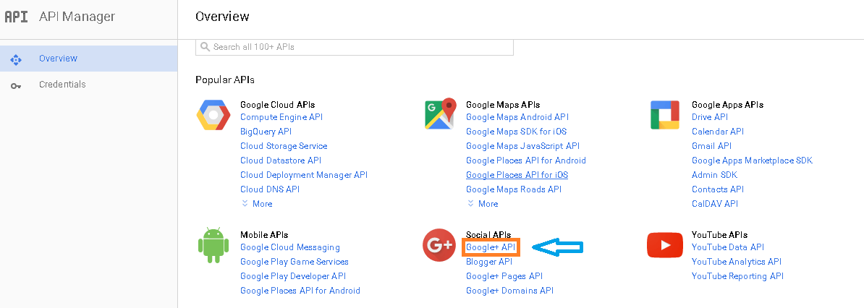Open YouTube Reporting API link

(x=738, y=276)
